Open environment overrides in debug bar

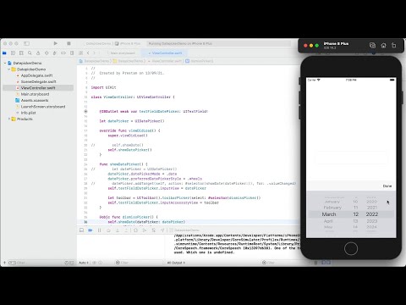(154, 230)
